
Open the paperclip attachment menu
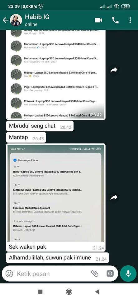94,274
